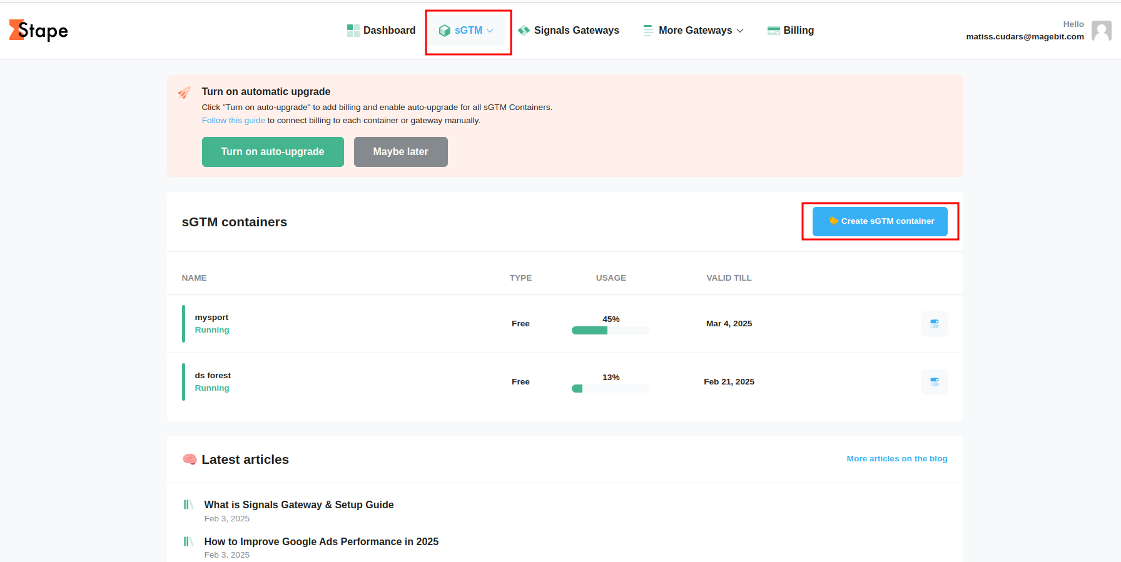Open 'How to Improve Google Ads Performance' article

[x=322, y=542]
